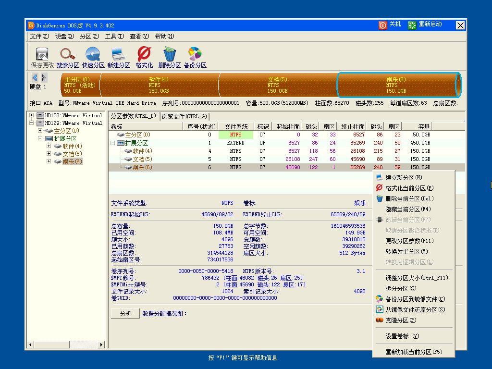Expand 娱乐(6) node in the tree
This screenshot has height=369, width=492.
[49, 161]
